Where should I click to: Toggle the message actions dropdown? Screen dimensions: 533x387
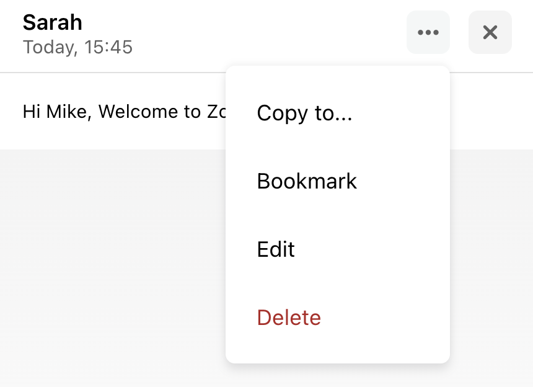click(428, 32)
